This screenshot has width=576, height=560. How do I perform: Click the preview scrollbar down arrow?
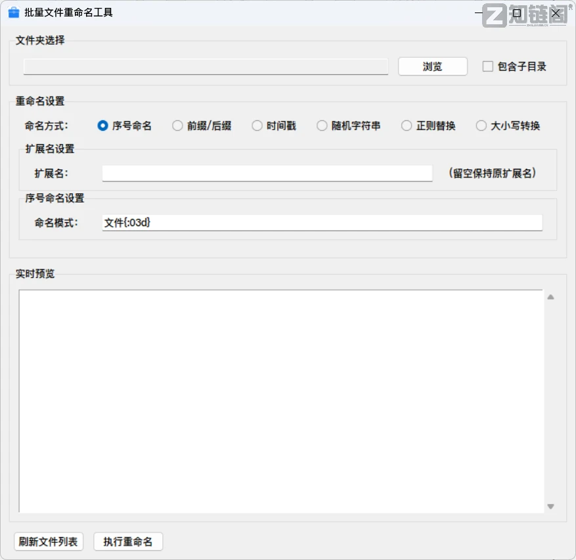tap(550, 507)
